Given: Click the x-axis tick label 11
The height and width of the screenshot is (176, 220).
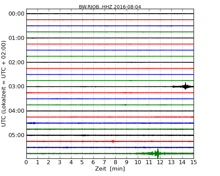Looking at the screenshot, I should (x=149, y=162).
